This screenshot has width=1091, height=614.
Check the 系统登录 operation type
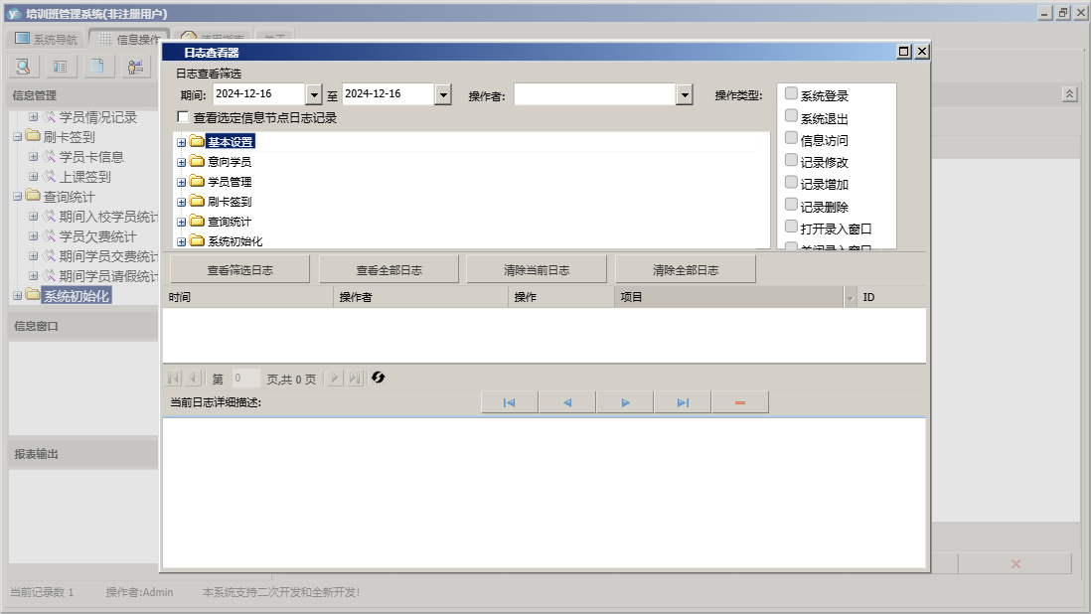(791, 93)
